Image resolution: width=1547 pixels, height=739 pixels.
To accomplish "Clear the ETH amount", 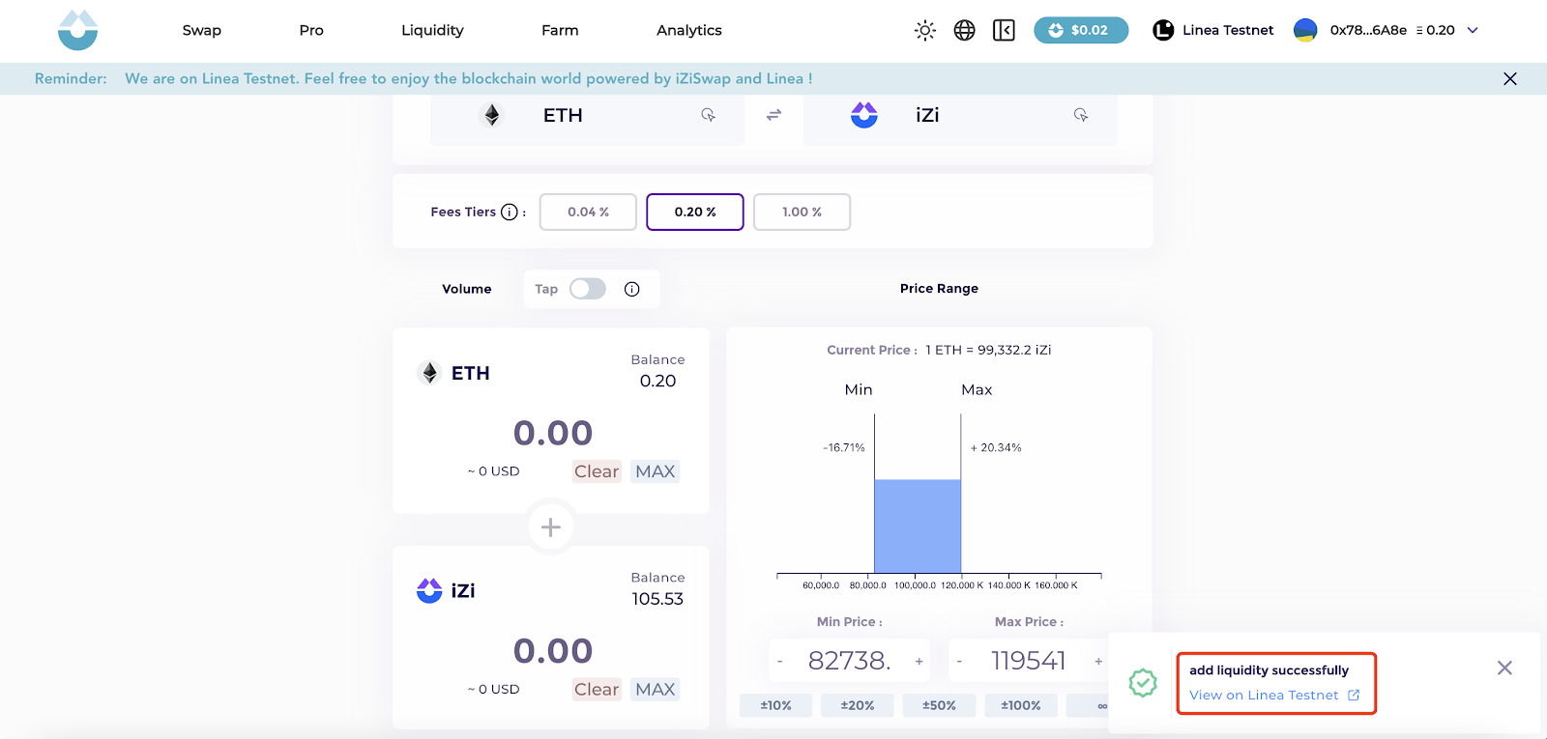I will tap(597, 471).
